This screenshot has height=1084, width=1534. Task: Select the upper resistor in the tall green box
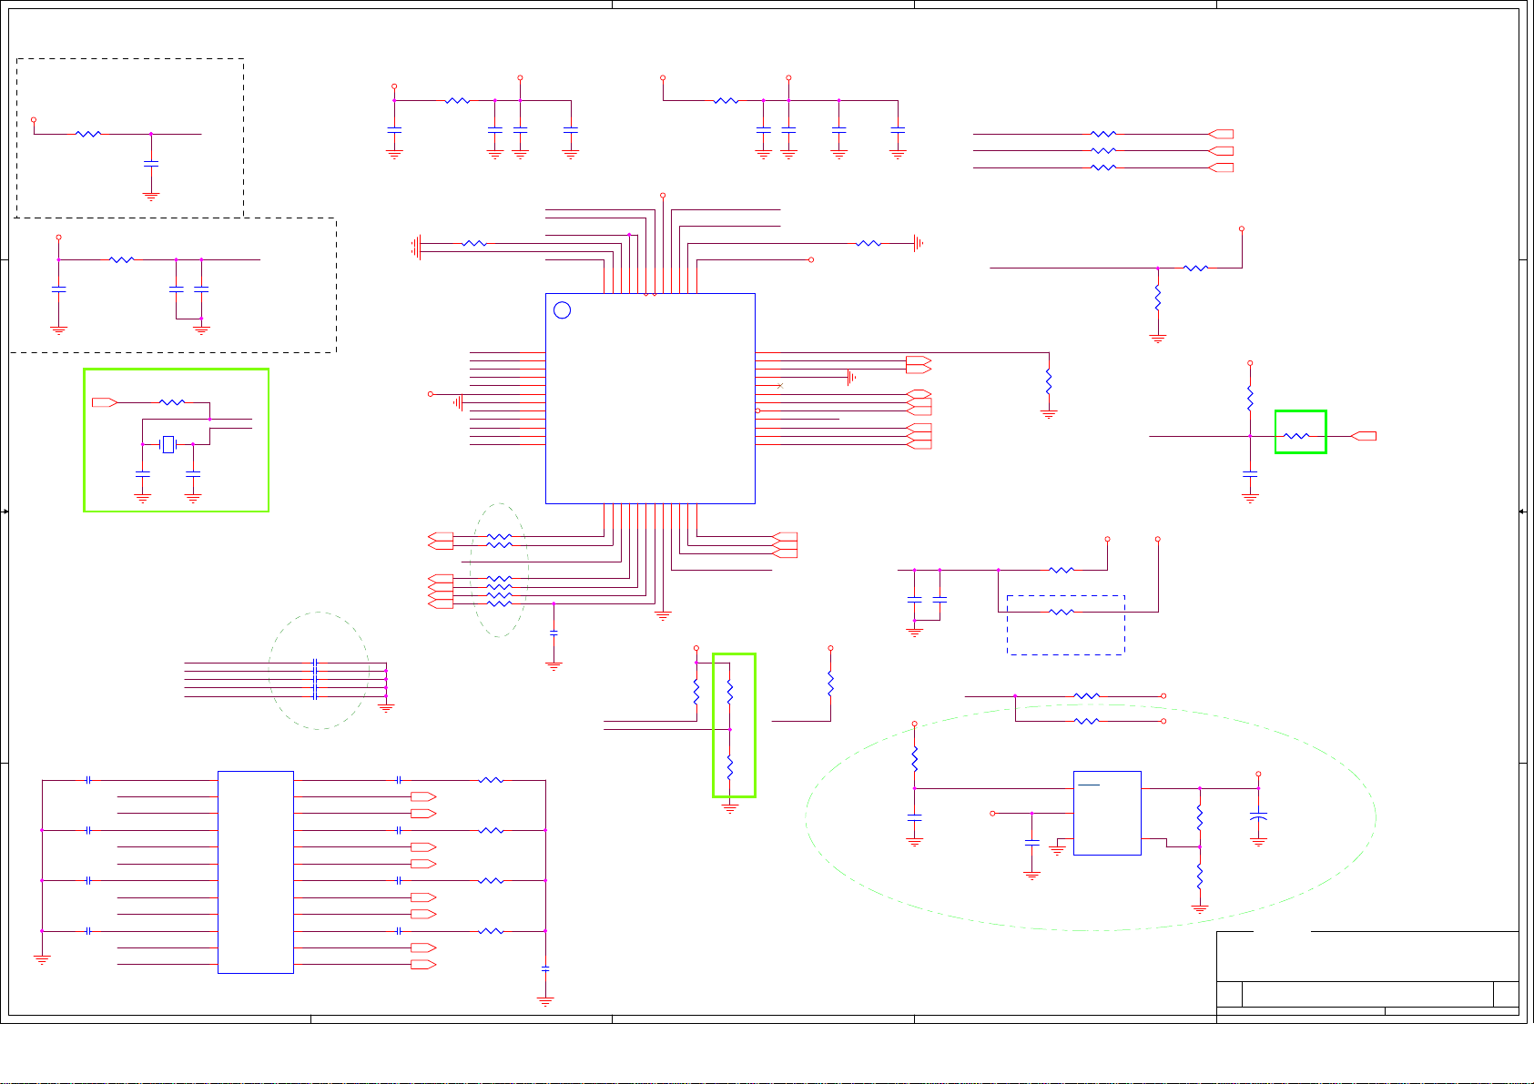coord(730,692)
